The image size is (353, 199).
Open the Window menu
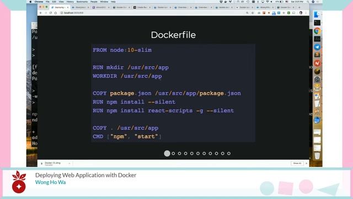[x=104, y=2]
